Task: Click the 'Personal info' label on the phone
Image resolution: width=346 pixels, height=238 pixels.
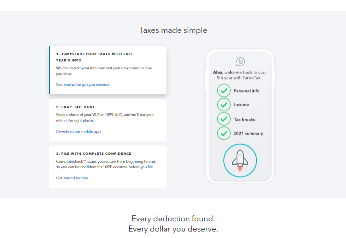Action: coord(246,91)
